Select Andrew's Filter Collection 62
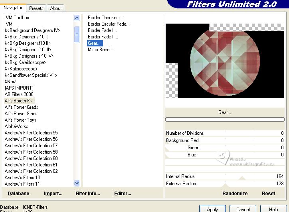This screenshot has height=212, width=289. [x=31, y=171]
